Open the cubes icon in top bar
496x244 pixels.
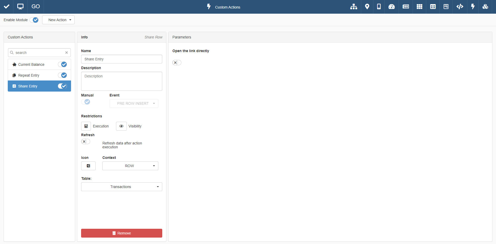(485, 7)
